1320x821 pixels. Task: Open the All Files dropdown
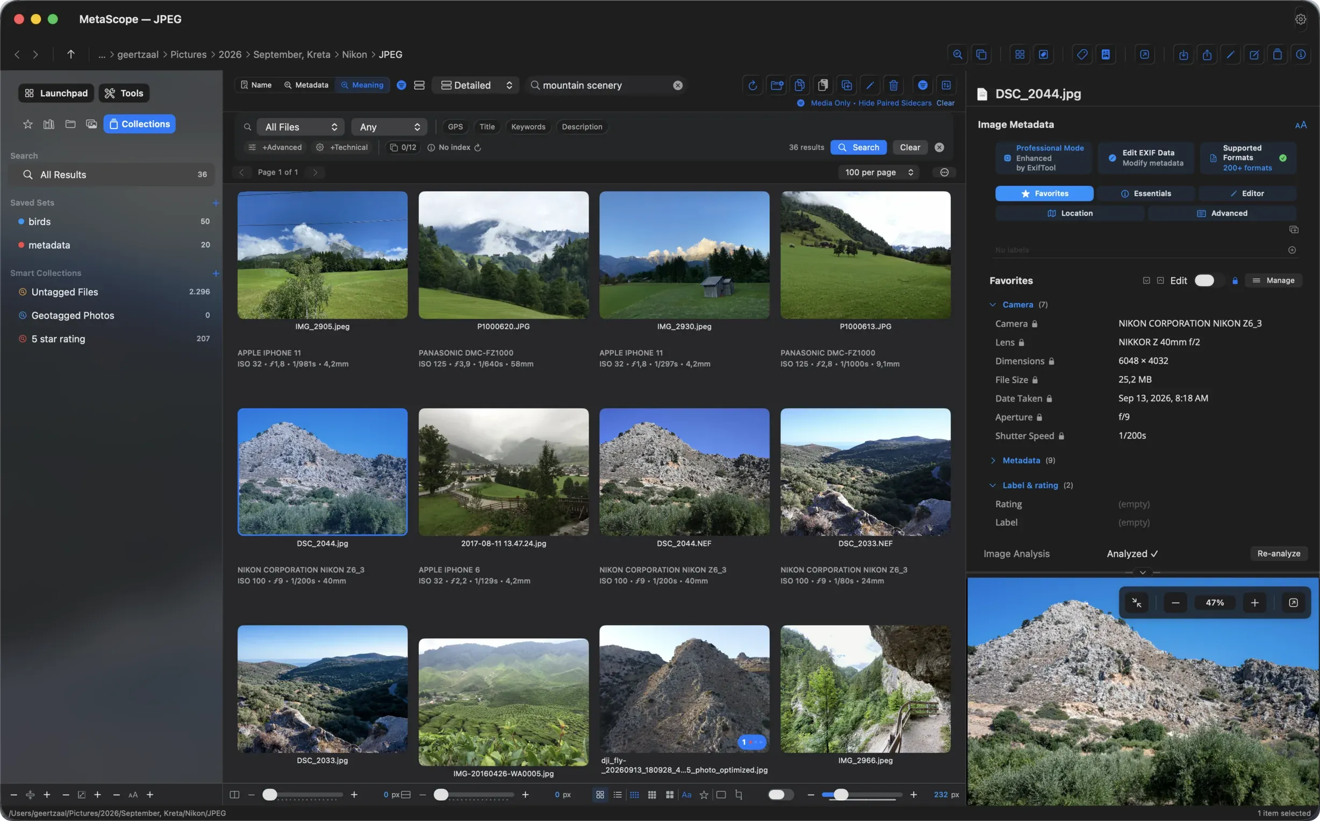[x=300, y=127]
